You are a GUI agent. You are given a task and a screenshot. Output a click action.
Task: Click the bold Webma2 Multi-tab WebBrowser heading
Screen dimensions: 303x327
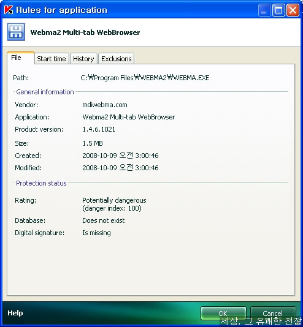(x=85, y=32)
